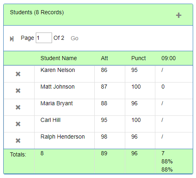Delete Carl Hill row with X icon
Viewport: 196px width, 178px height.
pyautogui.click(x=18, y=124)
